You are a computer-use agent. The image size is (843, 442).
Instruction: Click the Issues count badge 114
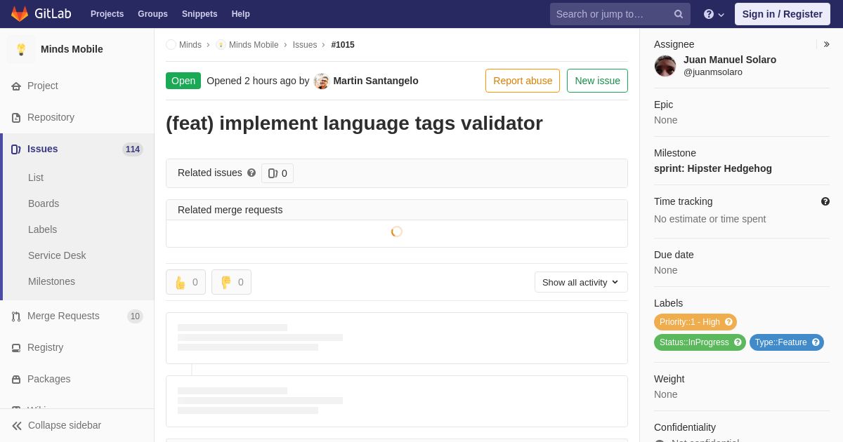coord(133,149)
